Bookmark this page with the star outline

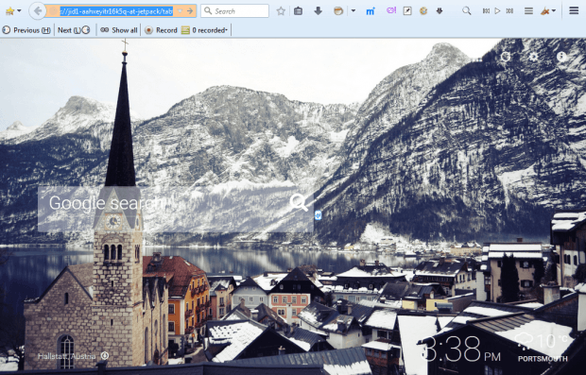point(281,11)
